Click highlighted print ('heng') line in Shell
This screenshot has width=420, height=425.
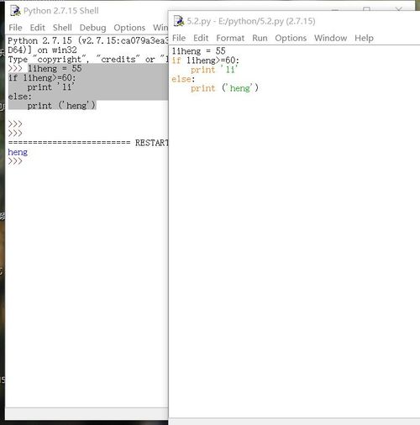coord(61,106)
